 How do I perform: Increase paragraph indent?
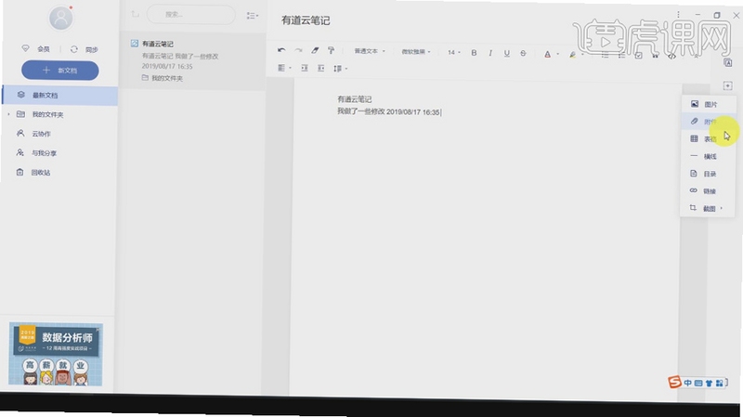click(x=305, y=68)
